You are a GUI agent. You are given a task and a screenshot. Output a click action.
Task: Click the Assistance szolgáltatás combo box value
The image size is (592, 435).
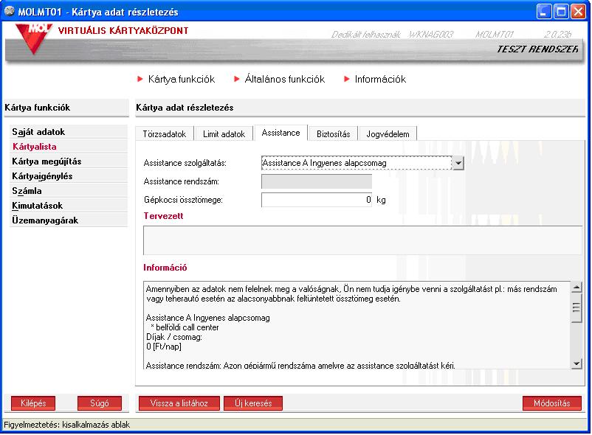[357, 163]
